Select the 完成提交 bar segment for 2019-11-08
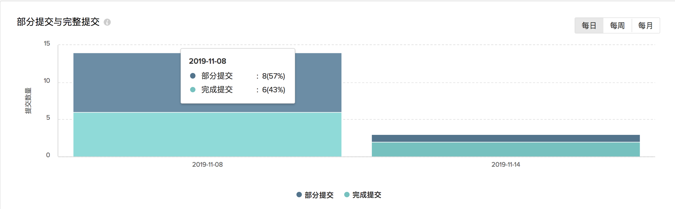The image size is (675, 209). point(207,135)
